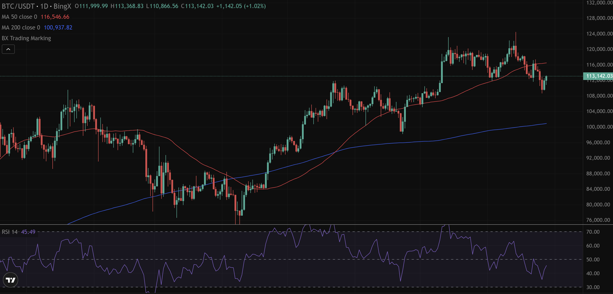Viewport: 613px width, 294px height.
Task: Click the chevron arrow below the indicator legend
Action: (x=8, y=49)
